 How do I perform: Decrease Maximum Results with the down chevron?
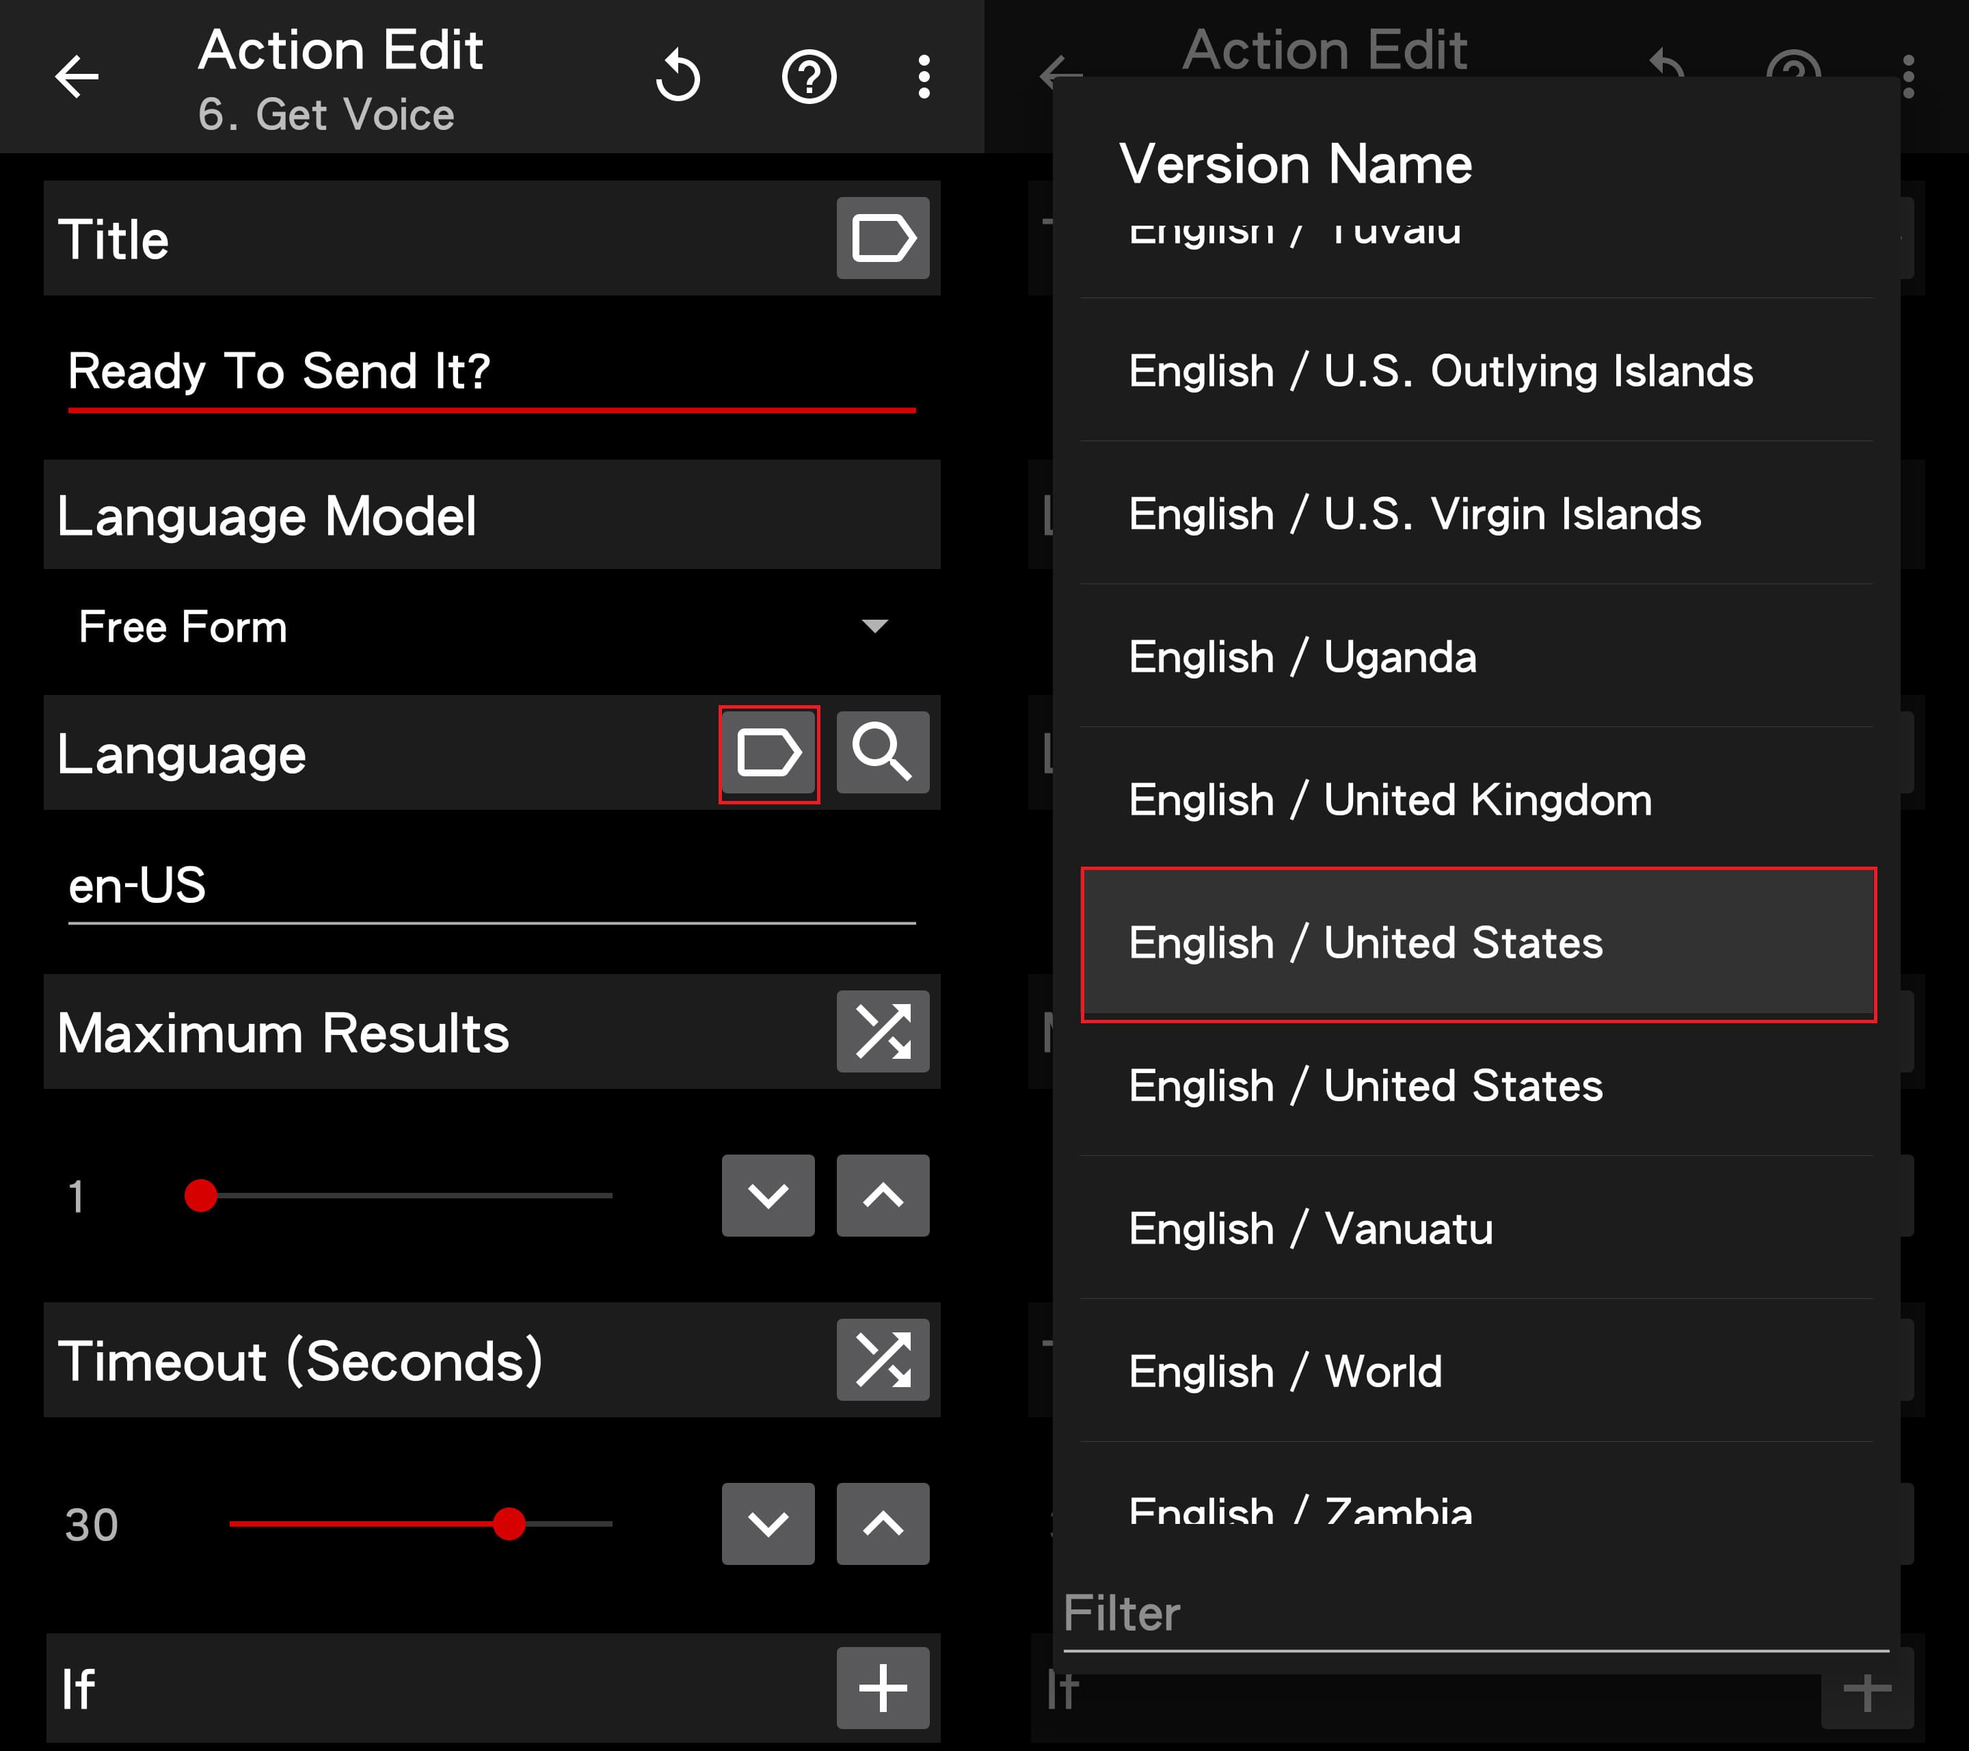tap(768, 1196)
